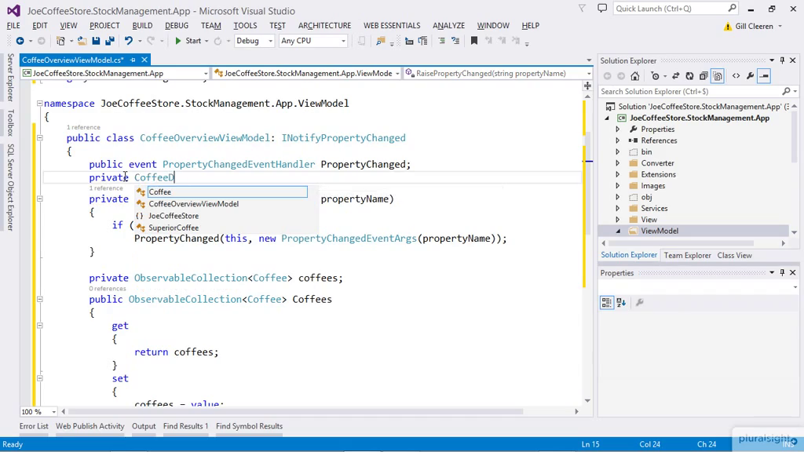Open the Server Explorer side tab
The height and width of the screenshot is (452, 804).
10,77
